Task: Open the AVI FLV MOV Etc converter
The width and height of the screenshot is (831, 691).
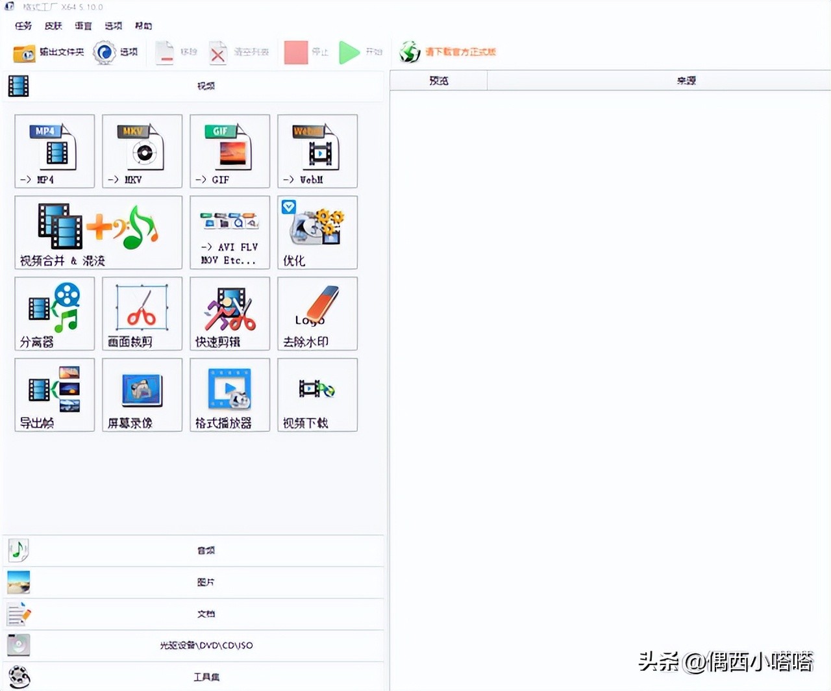Action: [x=229, y=232]
